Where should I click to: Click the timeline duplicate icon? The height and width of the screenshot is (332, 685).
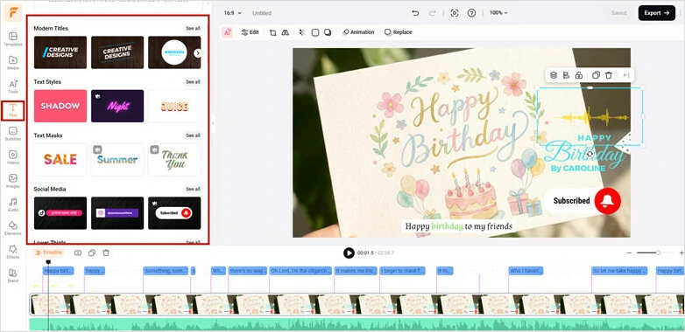[x=92, y=252]
